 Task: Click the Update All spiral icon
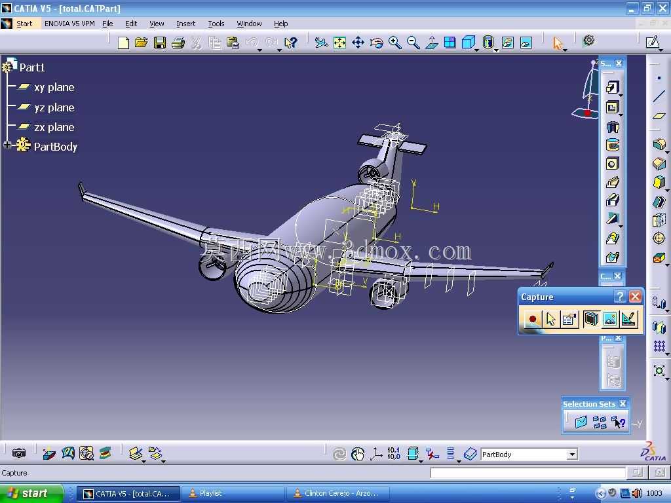pyautogui.click(x=339, y=454)
